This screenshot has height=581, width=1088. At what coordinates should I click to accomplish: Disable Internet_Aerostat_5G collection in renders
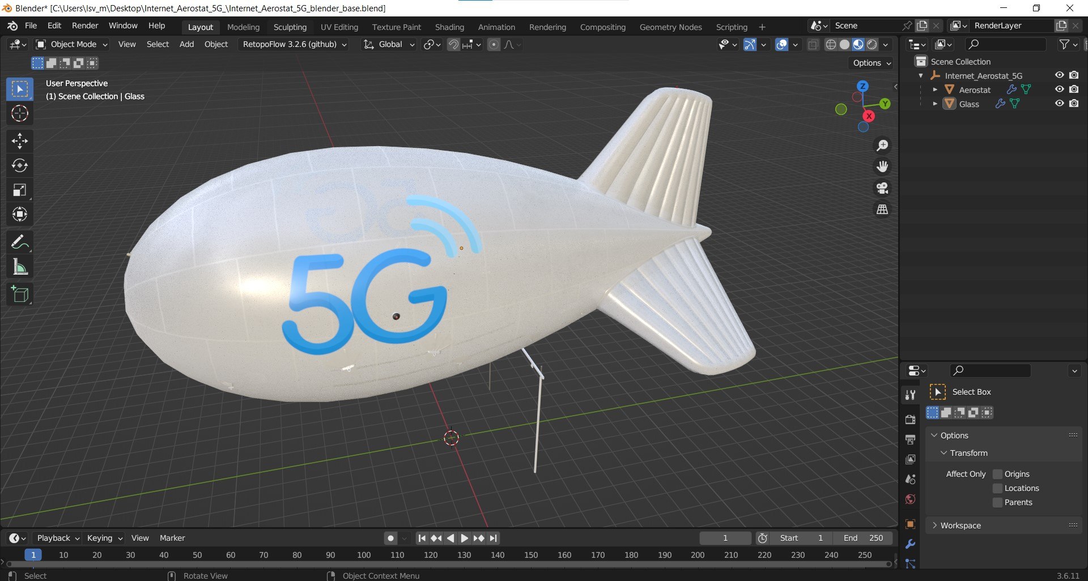click(x=1074, y=75)
